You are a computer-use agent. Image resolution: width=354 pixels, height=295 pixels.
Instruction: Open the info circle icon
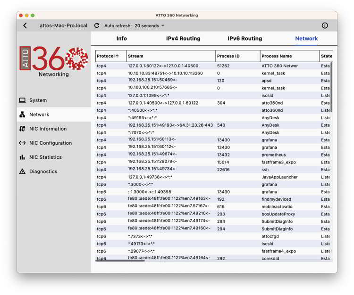point(325,26)
